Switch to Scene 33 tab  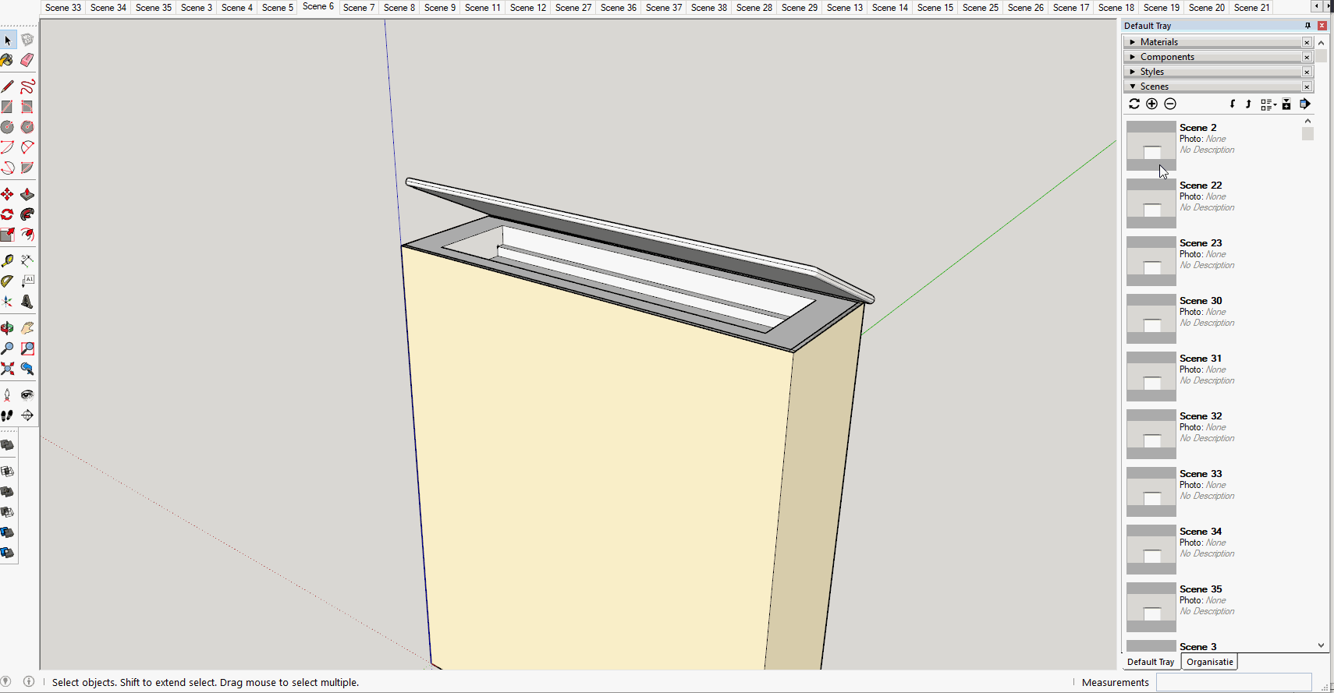coord(63,7)
